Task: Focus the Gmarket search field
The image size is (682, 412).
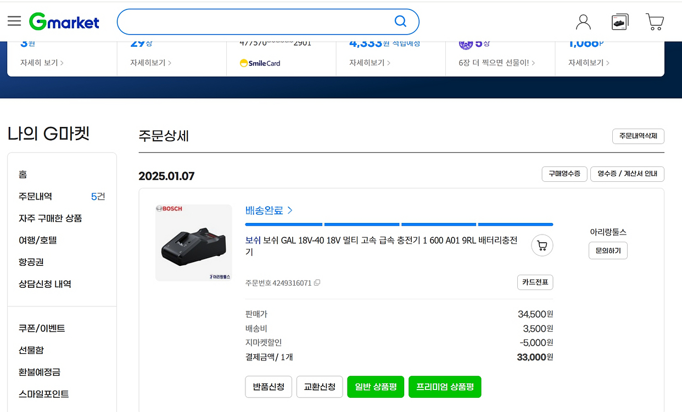Action: (x=268, y=22)
